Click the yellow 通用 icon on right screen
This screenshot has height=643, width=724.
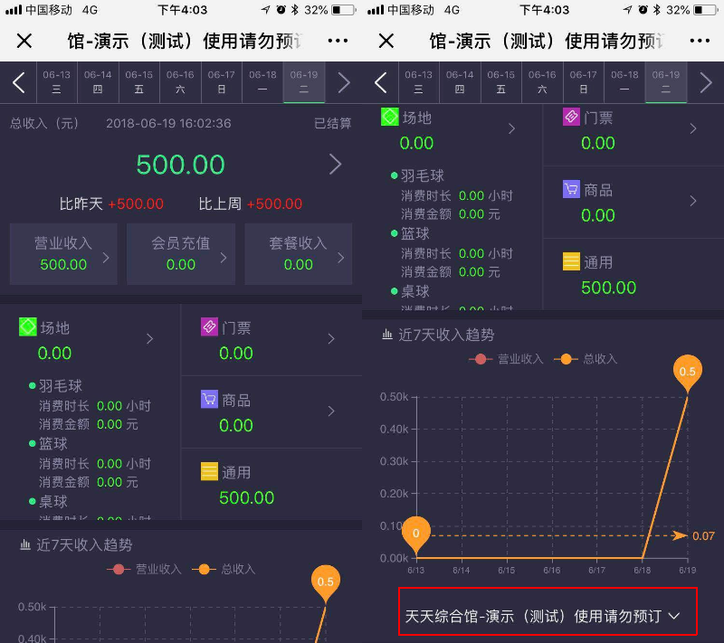click(x=571, y=261)
